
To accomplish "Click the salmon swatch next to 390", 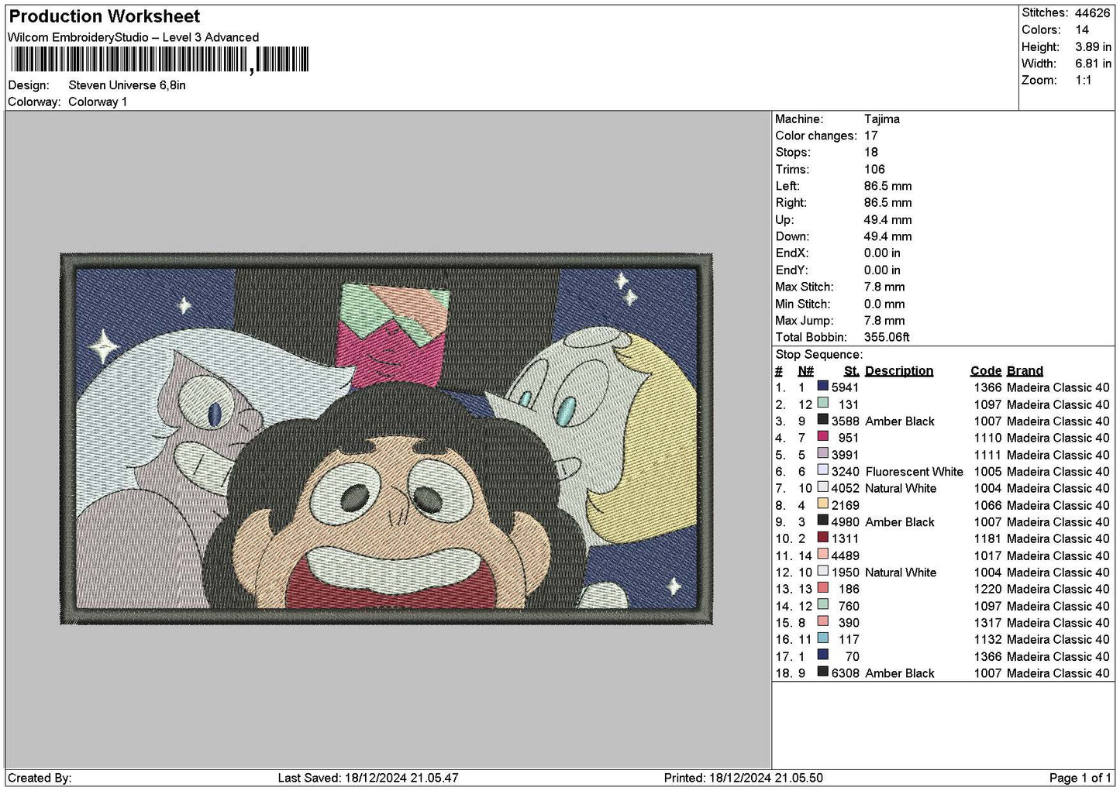I will click(x=823, y=622).
